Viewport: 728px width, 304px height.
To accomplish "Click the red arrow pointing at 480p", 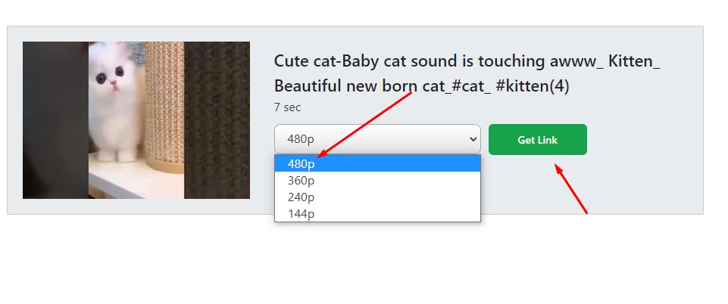I will pos(364,126).
